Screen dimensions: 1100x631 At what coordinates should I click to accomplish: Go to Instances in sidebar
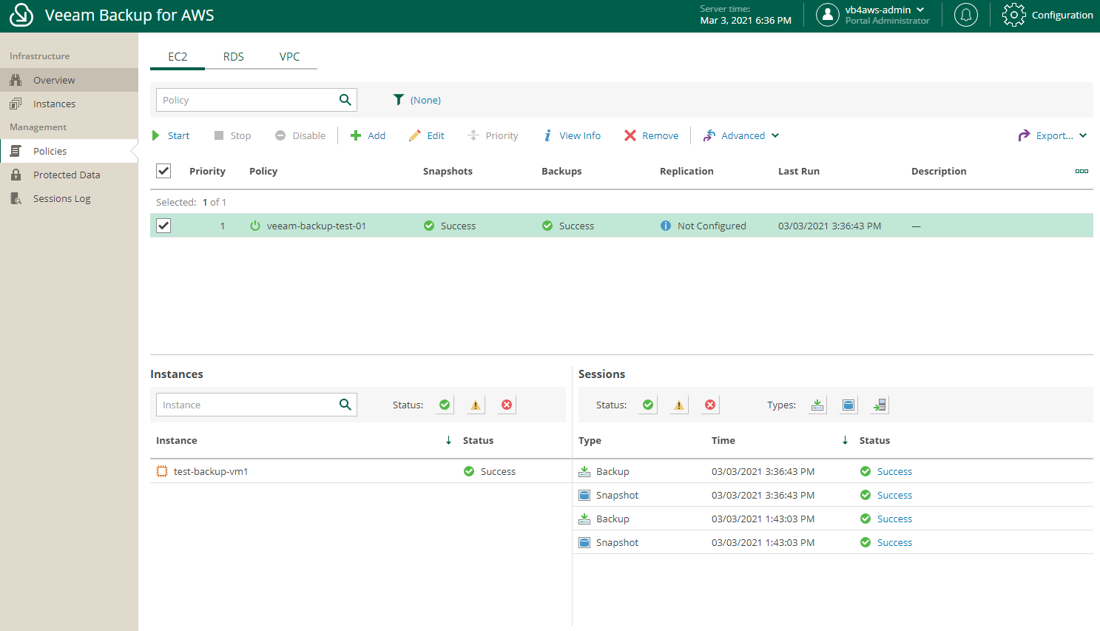pyautogui.click(x=69, y=104)
